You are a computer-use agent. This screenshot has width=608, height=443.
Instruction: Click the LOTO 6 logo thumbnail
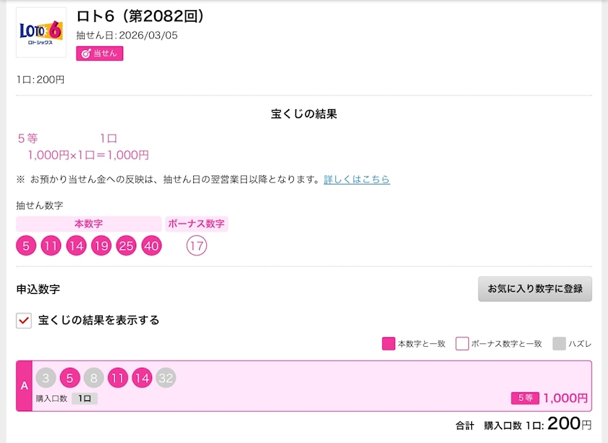[41, 33]
